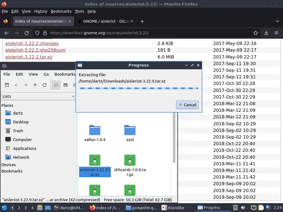
Task: Click the 2017-May-09 22:16 date cell
Action: (x=235, y=43)
